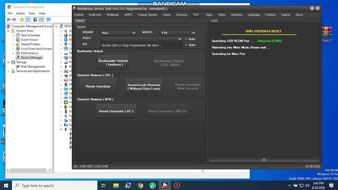This screenshot has height=190, width=338.
Task: Open the BRAND dropdown showing Vivo
Action: click(x=118, y=33)
